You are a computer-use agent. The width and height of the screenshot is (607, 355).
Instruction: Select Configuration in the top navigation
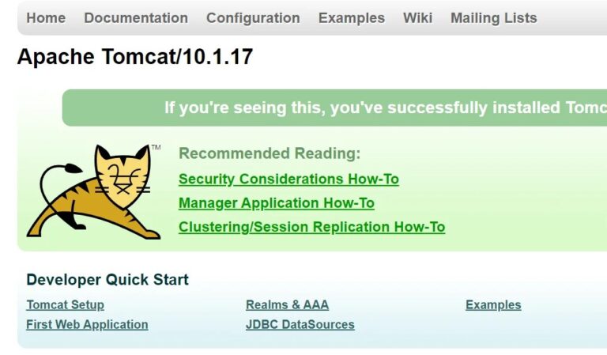(x=253, y=18)
